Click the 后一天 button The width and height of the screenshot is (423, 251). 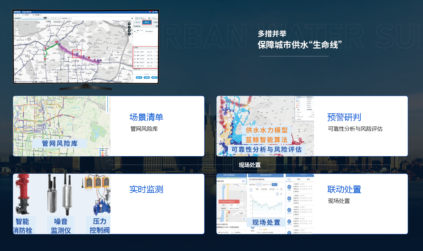tap(274, 184)
